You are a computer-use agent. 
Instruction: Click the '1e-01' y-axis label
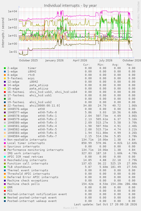(x=13, y=52)
